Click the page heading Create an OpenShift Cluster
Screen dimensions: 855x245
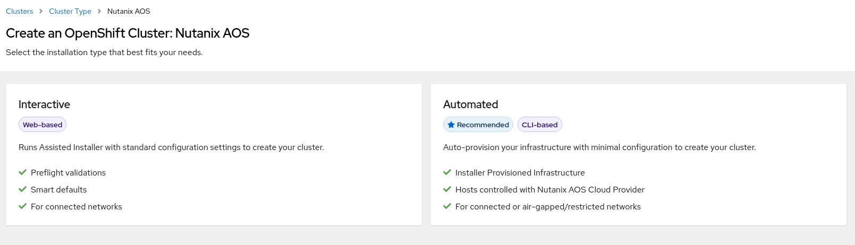coord(128,33)
